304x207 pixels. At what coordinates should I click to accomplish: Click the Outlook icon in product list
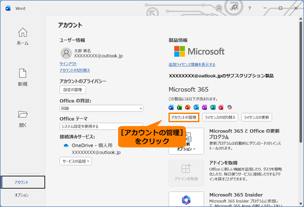tap(196, 107)
